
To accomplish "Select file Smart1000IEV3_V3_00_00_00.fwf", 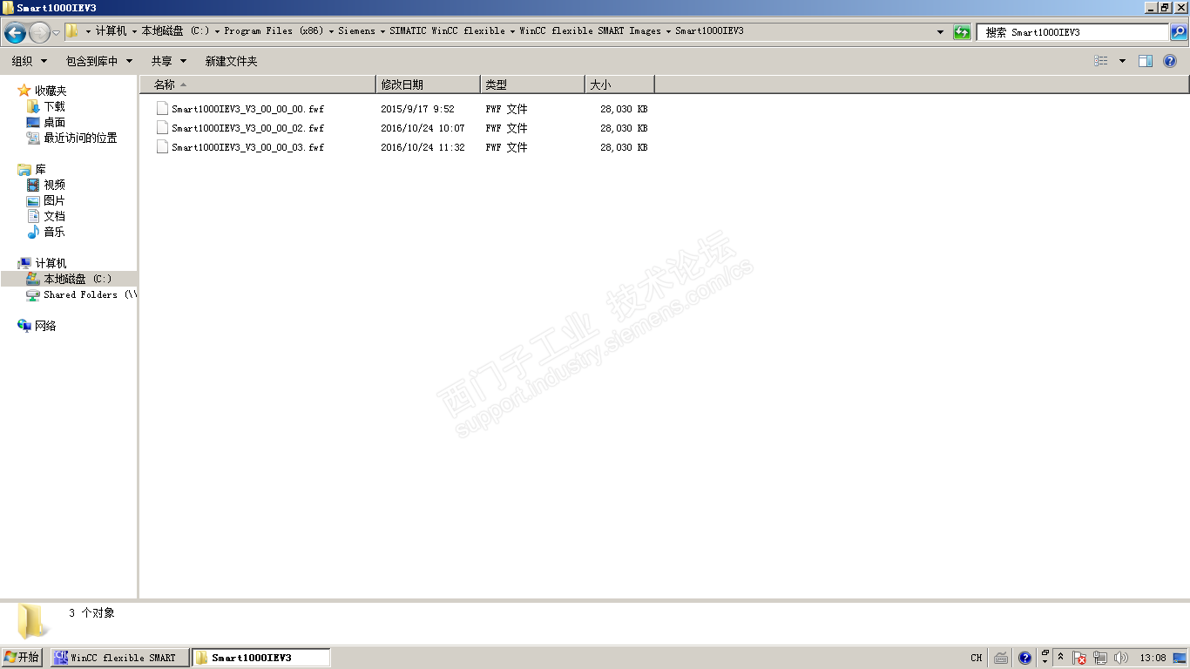I will (247, 109).
